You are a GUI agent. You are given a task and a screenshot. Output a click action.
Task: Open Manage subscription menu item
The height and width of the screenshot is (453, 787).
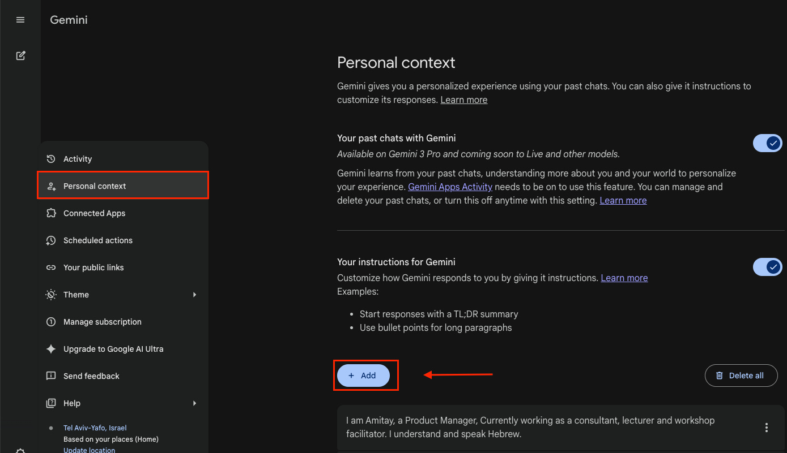124,322
